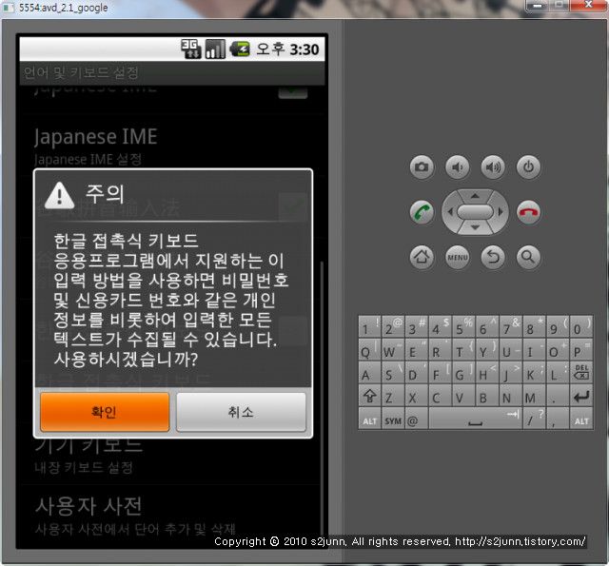The width and height of the screenshot is (609, 566).
Task: Click the D-pad left arrow
Action: tap(450, 212)
